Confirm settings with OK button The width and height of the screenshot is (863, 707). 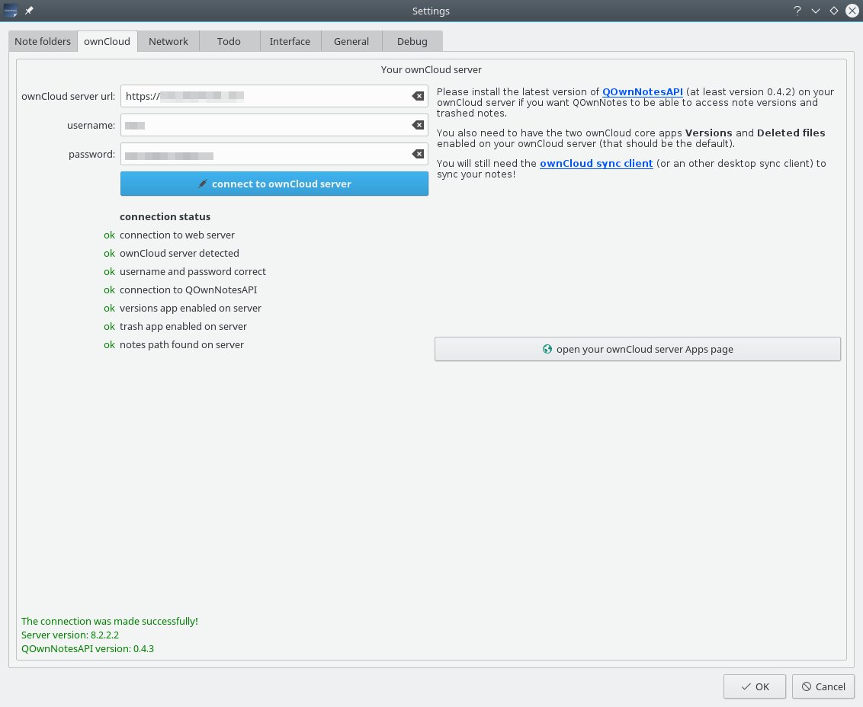[x=755, y=686]
